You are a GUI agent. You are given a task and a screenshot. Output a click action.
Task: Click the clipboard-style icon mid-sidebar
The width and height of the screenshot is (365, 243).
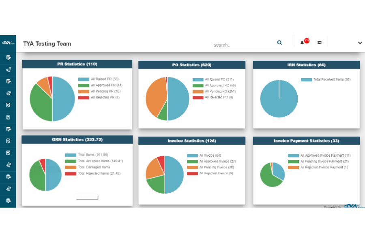point(8,117)
